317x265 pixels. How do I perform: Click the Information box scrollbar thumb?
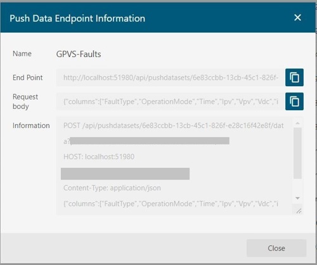(x=297, y=153)
